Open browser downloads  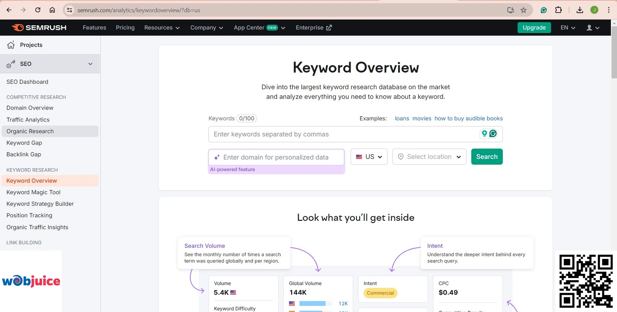pyautogui.click(x=580, y=10)
